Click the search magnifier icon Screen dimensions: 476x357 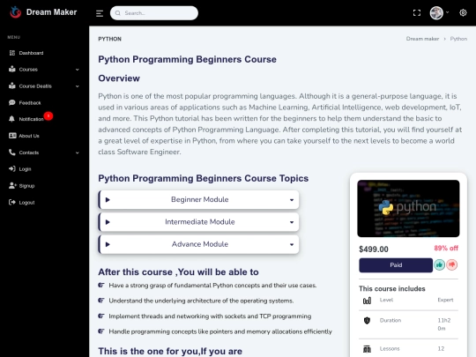(x=118, y=13)
